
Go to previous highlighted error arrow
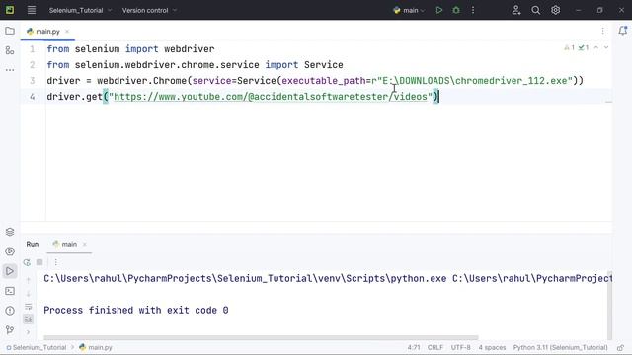coord(596,47)
